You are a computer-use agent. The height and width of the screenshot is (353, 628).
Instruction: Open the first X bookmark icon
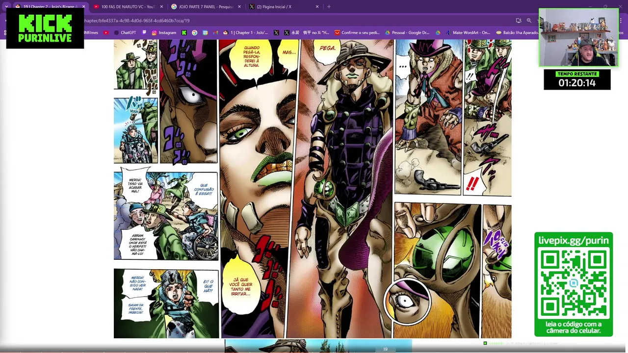point(276,33)
